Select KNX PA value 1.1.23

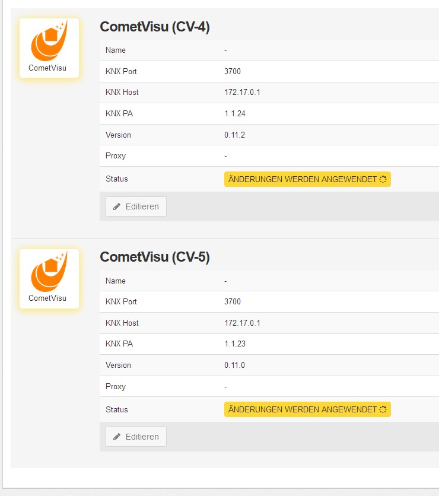pos(235,344)
